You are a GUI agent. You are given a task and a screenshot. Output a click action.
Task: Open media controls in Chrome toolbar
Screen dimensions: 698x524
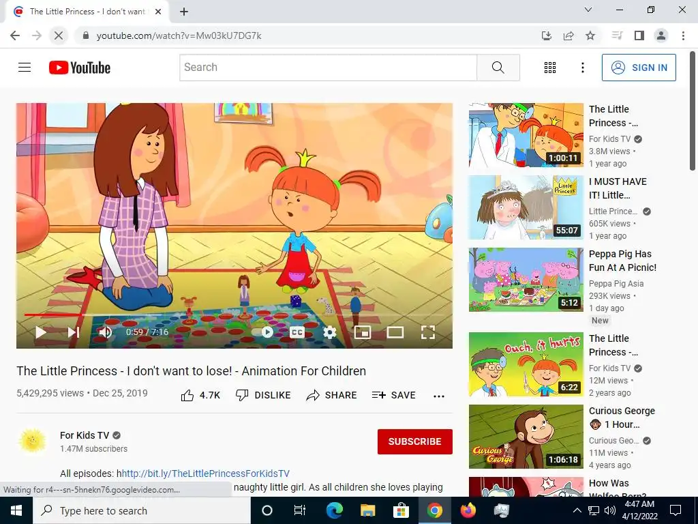tap(617, 35)
